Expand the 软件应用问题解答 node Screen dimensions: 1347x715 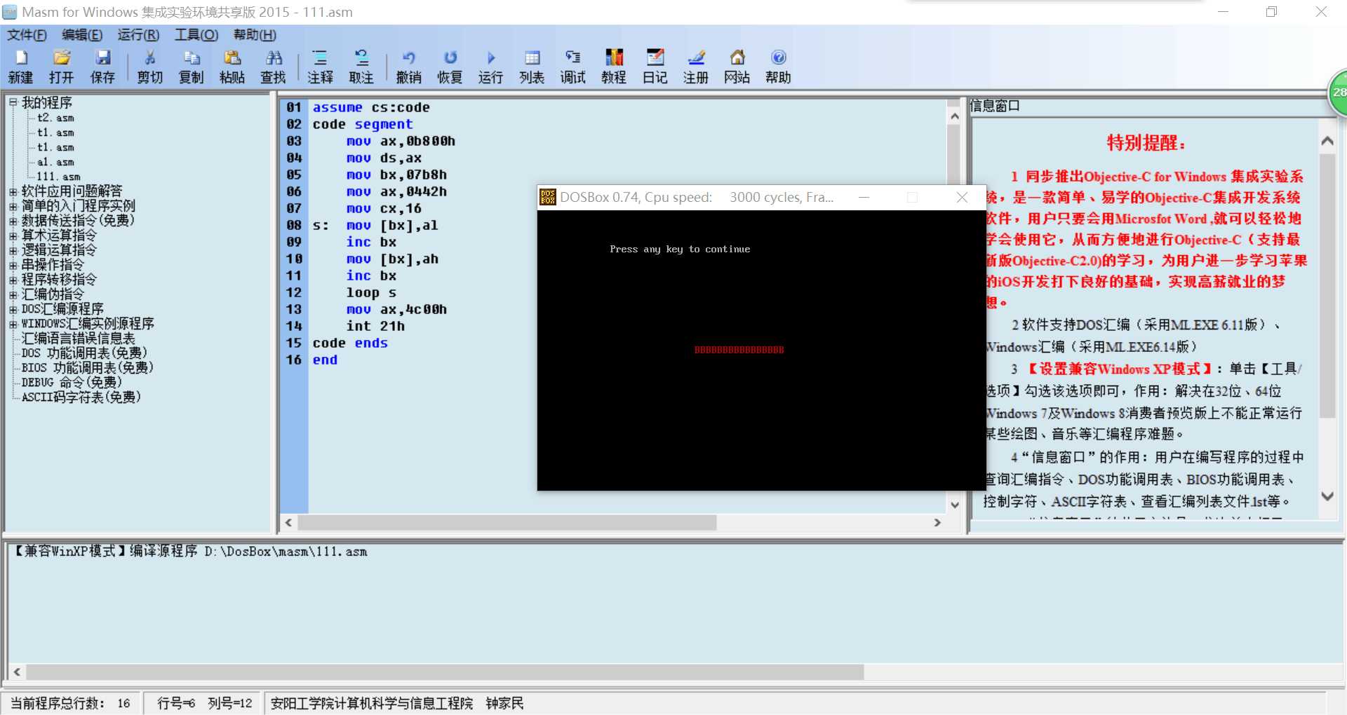click(x=13, y=191)
